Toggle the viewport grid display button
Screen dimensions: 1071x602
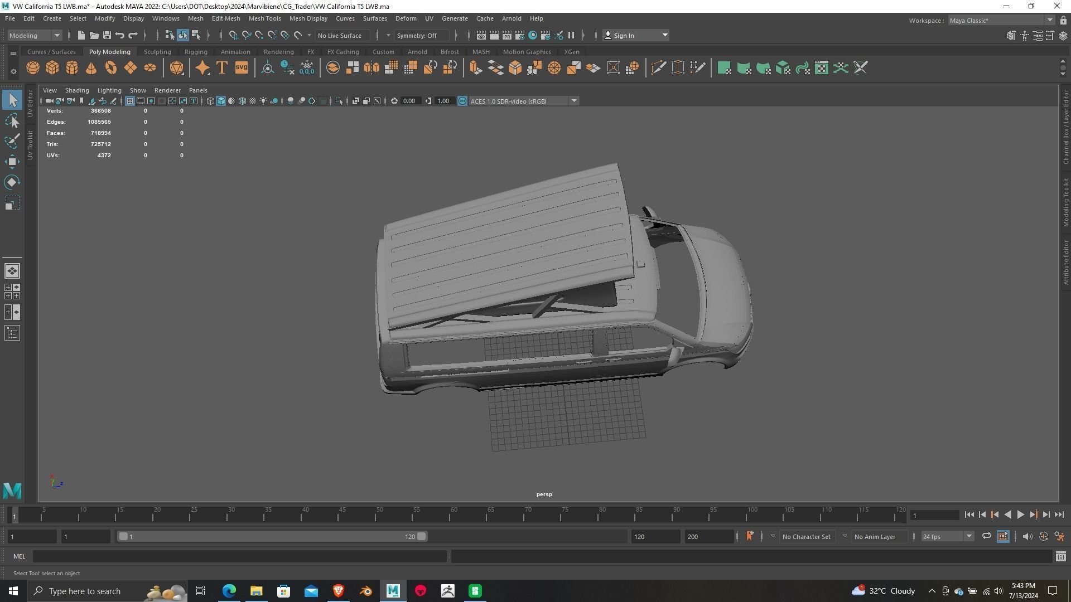pos(130,101)
